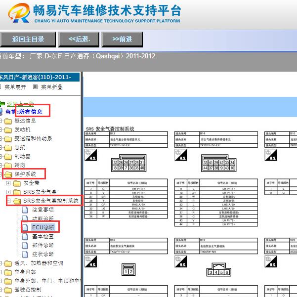
Task: Click the SRS 安全气囊控制系统 diagram title
Action: pyautogui.click(x=110, y=129)
